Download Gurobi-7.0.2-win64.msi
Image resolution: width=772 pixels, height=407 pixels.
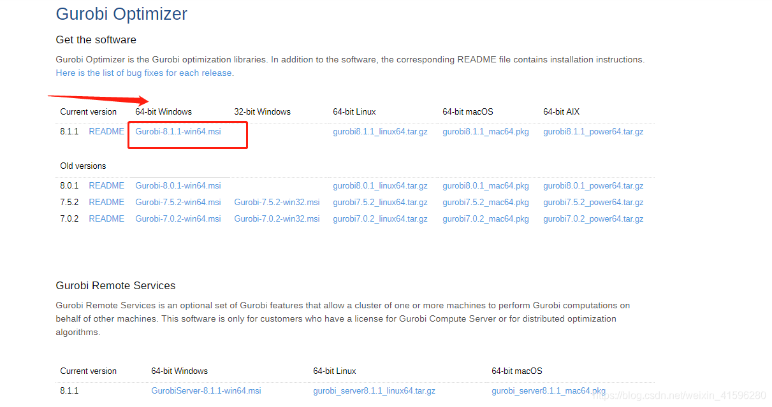(178, 218)
